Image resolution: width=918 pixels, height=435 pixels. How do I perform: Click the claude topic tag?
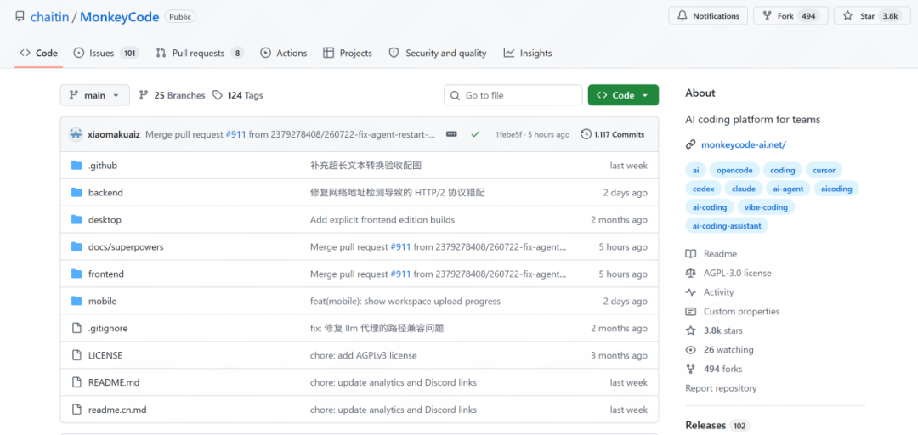pyautogui.click(x=744, y=189)
